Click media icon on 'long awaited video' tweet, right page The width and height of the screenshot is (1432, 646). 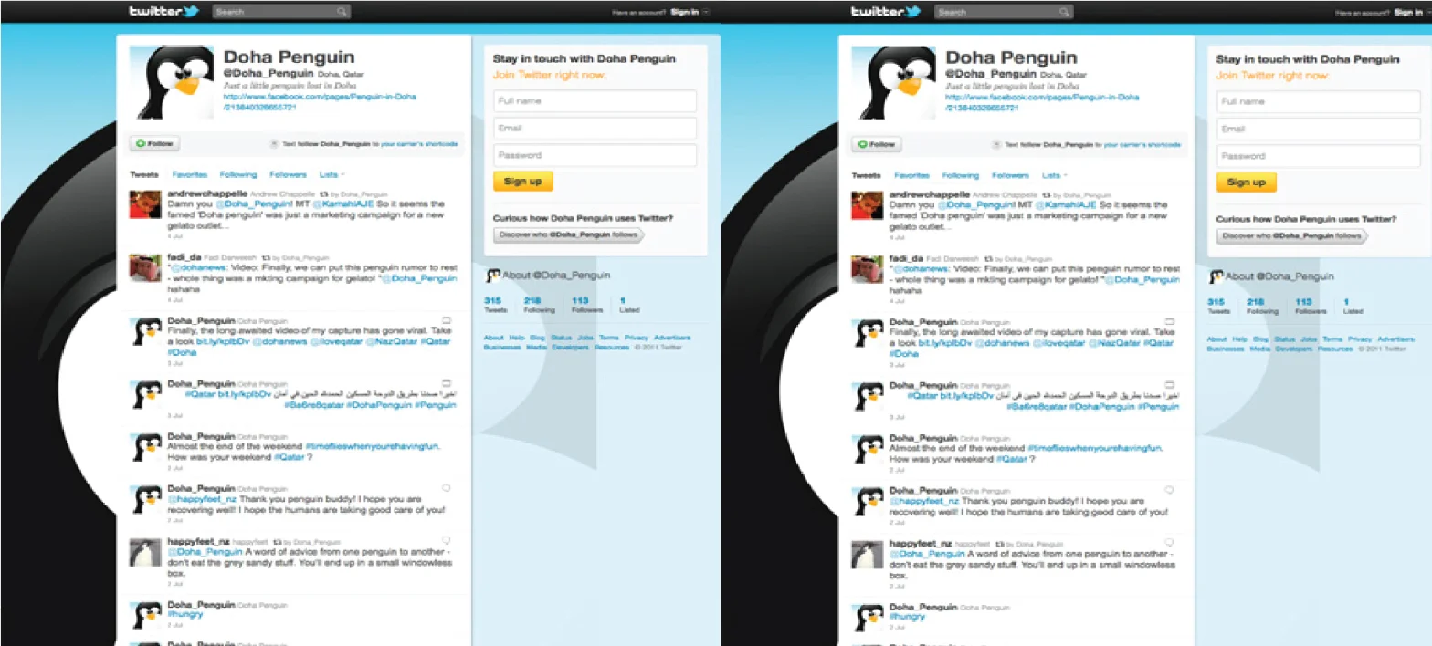tap(1168, 321)
